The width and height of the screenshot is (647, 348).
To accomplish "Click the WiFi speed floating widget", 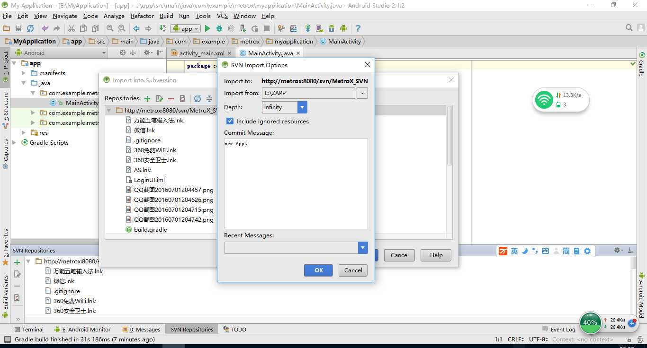I will 561,100.
